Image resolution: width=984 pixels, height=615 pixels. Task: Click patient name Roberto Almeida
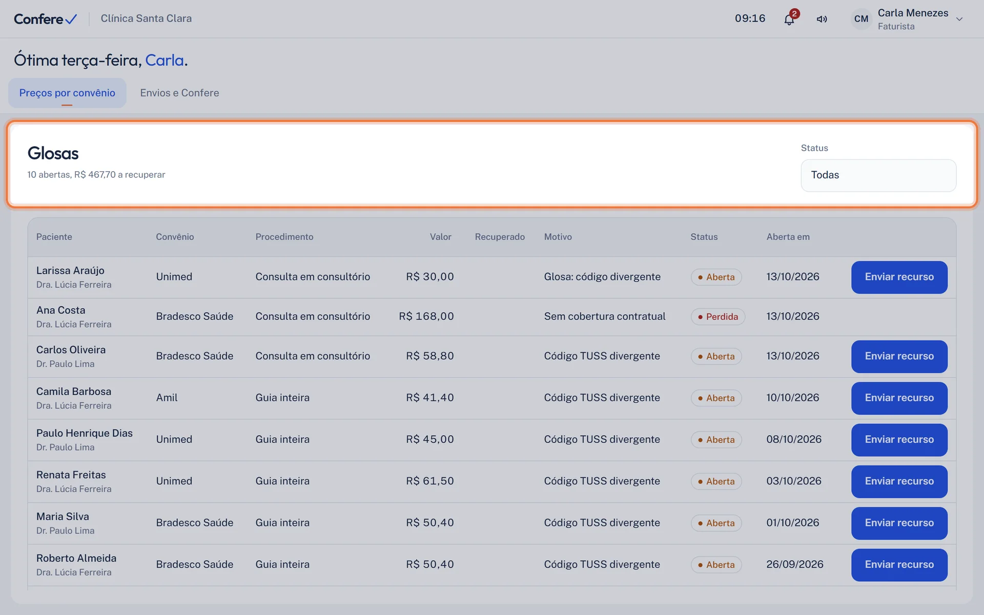click(76, 558)
